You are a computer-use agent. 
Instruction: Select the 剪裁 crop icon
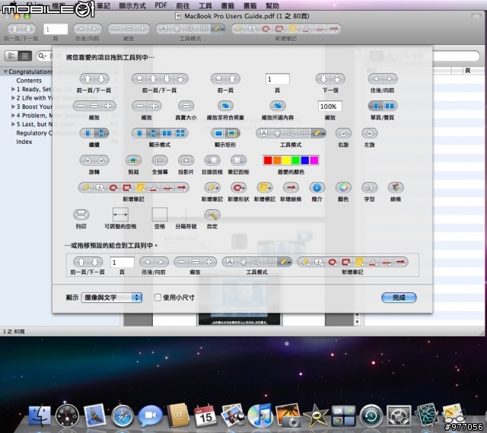pos(134,161)
